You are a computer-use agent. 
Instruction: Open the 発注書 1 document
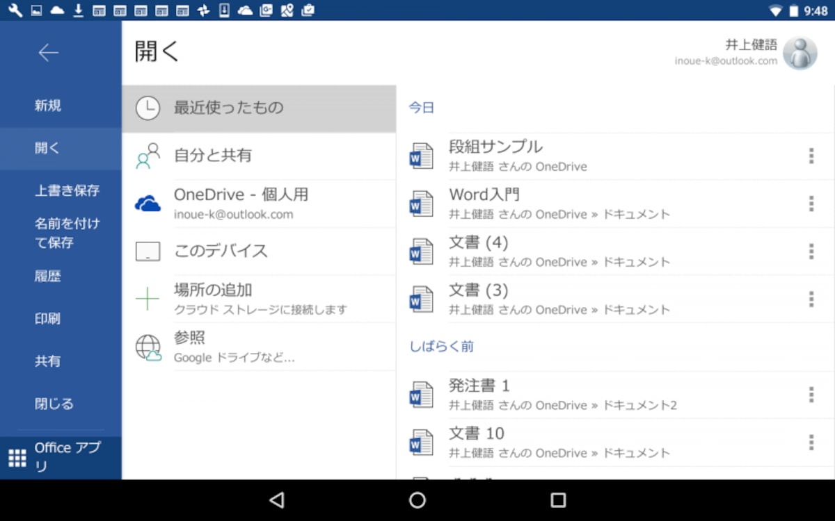pos(616,395)
